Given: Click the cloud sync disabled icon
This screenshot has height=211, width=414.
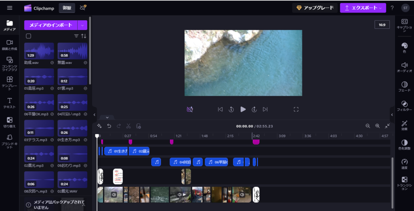Looking at the screenshot, I should point(83,8).
